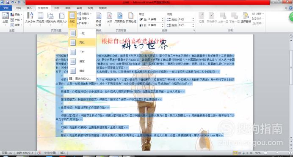The width and height of the screenshot is (293, 157).
Task: Switch to print layout view icon
Action: point(236,153)
